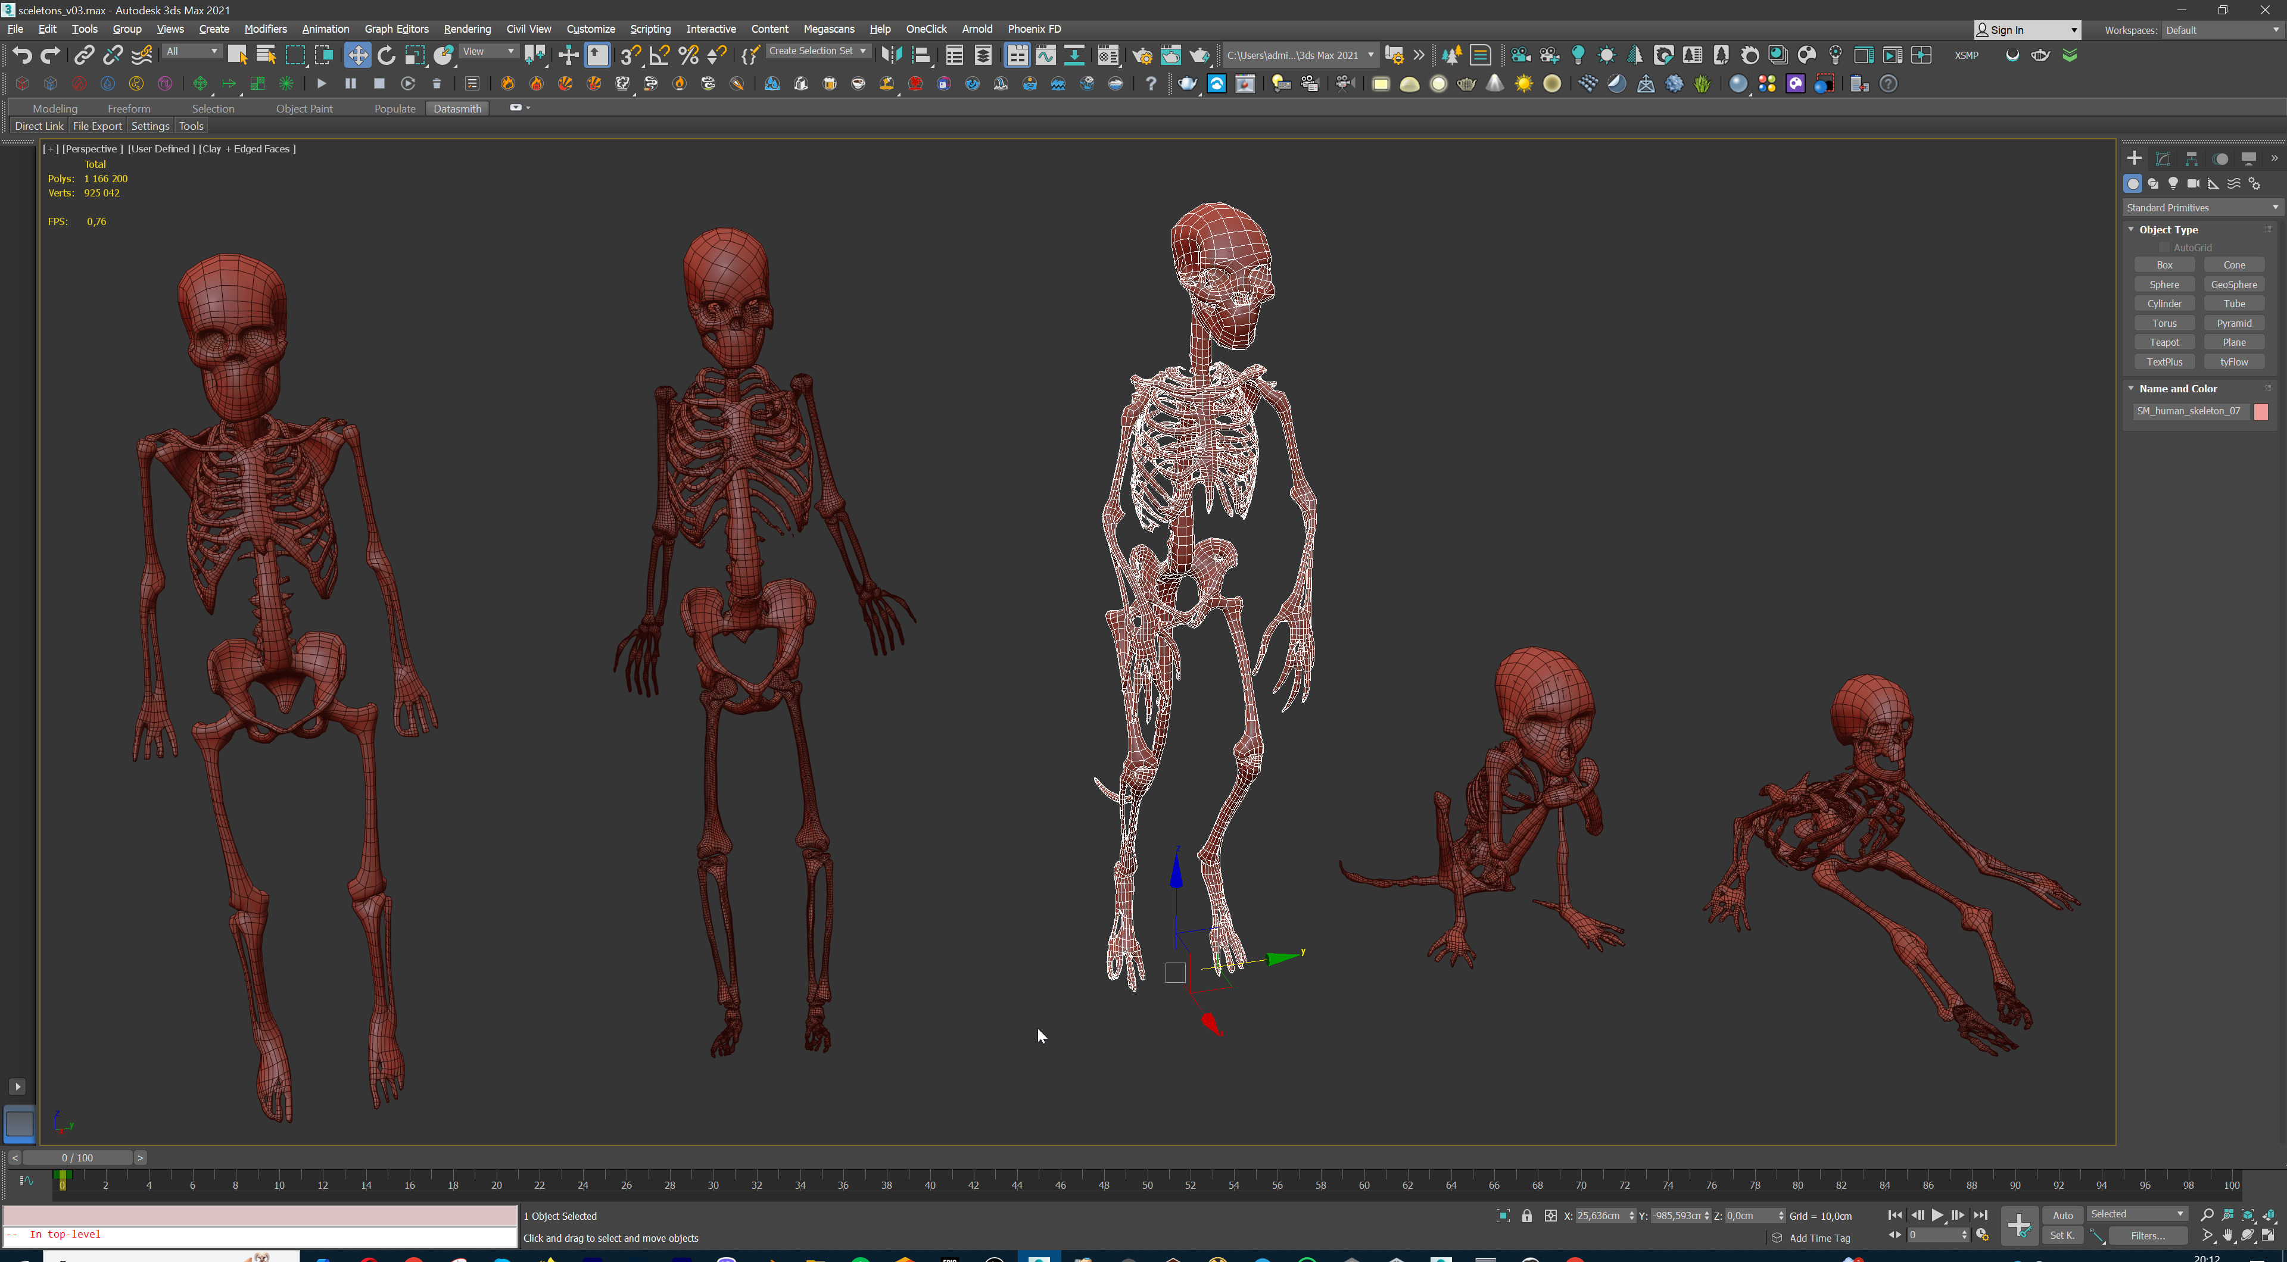Click the Pan View hand icon
The height and width of the screenshot is (1262, 2287).
(x=2227, y=1235)
